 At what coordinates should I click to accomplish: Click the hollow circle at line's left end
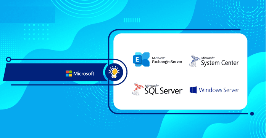click(x=8, y=59)
